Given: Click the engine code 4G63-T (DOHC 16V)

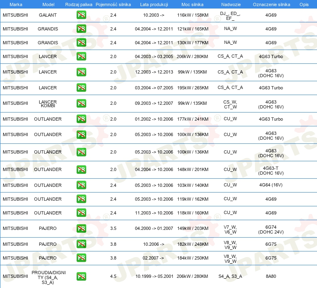Looking at the screenshot, I should coord(271,171).
